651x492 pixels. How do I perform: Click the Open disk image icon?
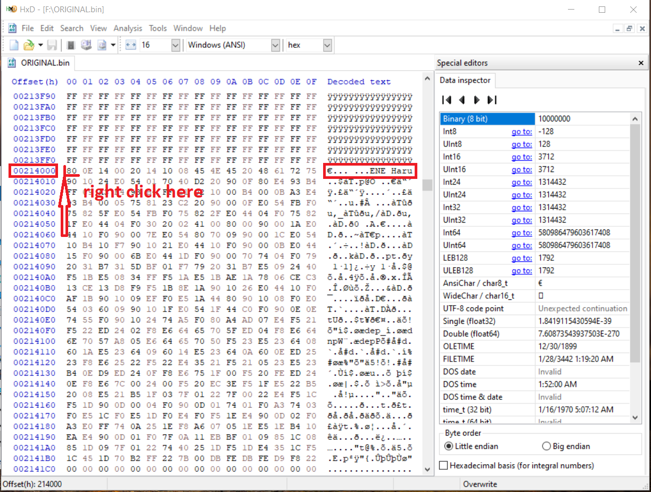pyautogui.click(x=101, y=45)
